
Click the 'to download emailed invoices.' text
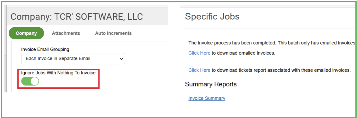point(243,53)
